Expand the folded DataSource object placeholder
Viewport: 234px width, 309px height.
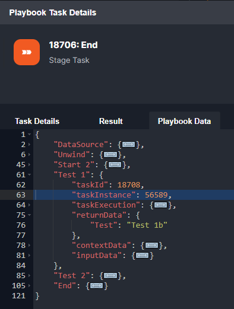point(128,145)
